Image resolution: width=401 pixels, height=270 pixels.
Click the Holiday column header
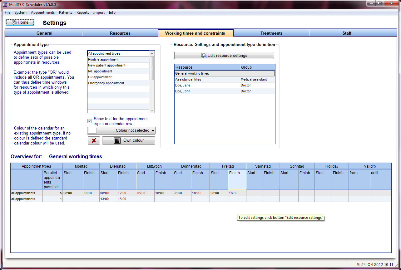pos(332,166)
